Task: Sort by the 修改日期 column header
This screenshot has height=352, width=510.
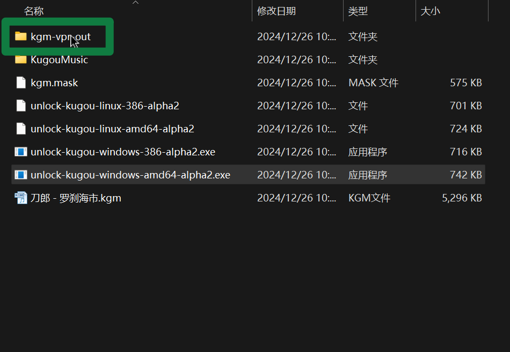Action: pos(276,11)
